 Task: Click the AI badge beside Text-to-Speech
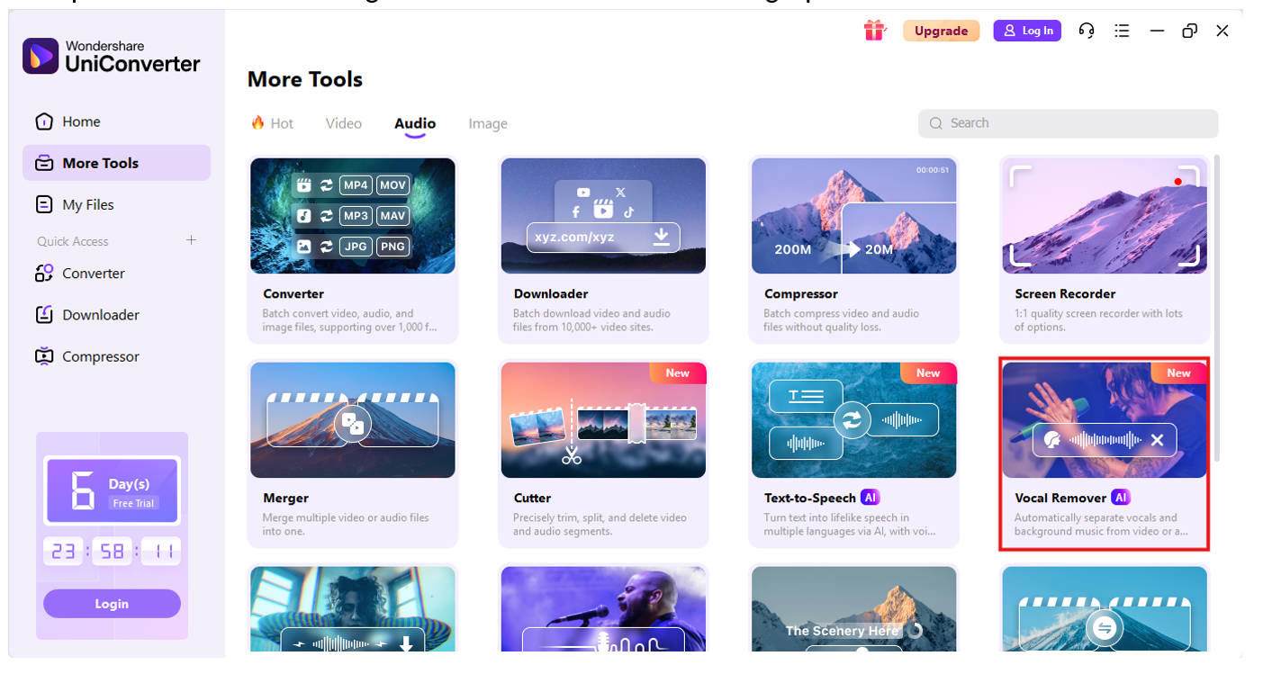870,497
